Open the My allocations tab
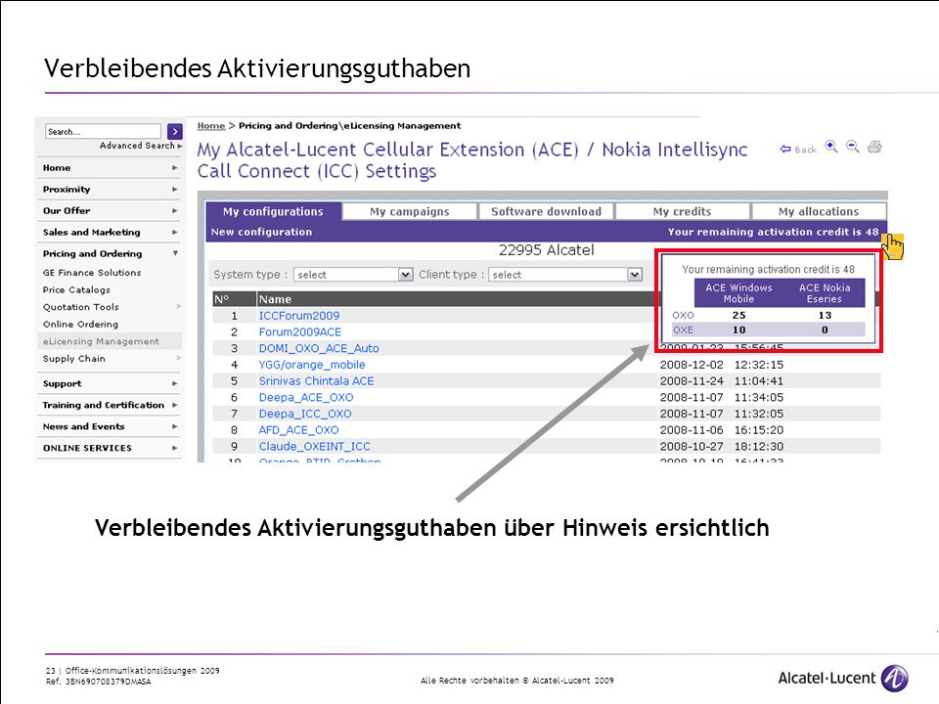The height and width of the screenshot is (704, 939). (x=819, y=211)
